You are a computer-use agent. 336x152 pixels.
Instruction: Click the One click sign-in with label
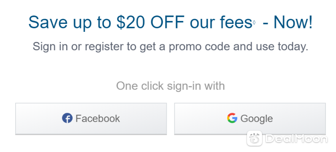pyautogui.click(x=171, y=86)
